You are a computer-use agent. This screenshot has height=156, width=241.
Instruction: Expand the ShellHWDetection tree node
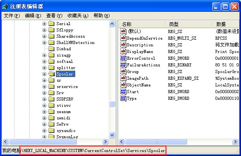pos(44,42)
